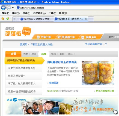Click the 遠雄 Farglory logo in banner

pos(16,100)
